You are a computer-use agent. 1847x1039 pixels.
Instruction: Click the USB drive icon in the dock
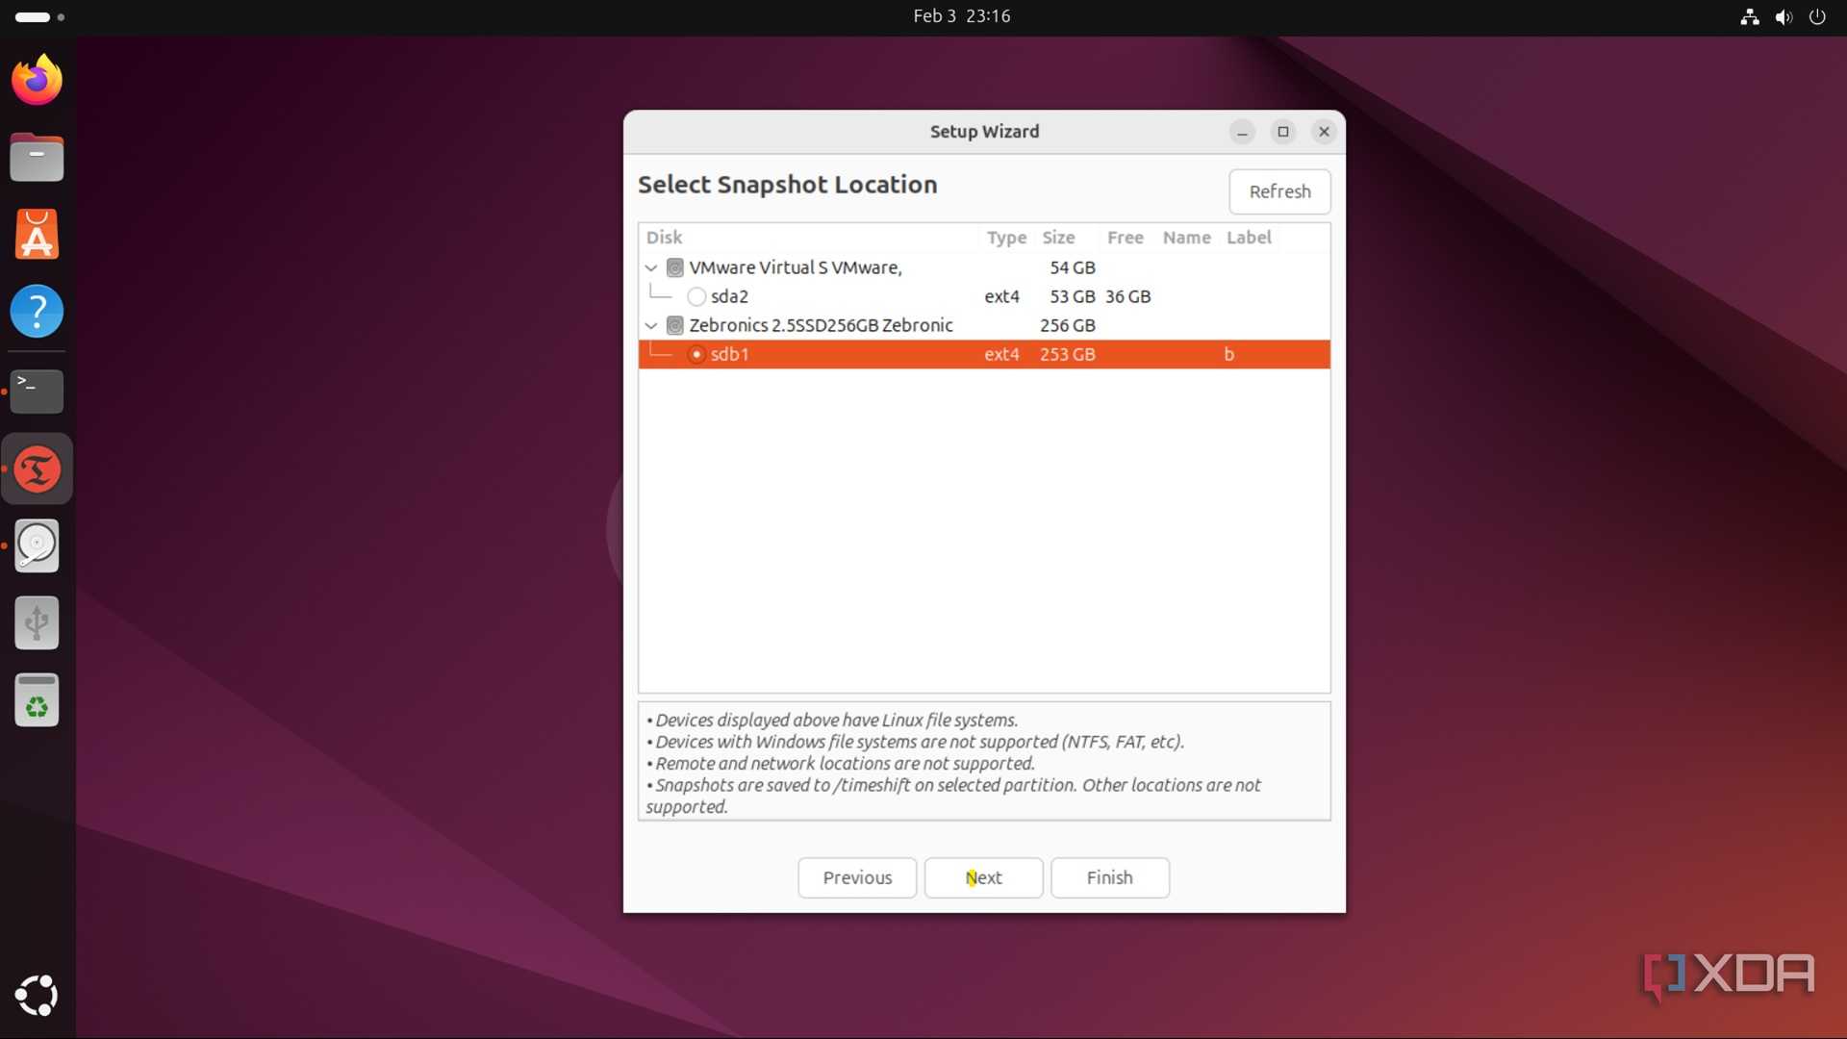coord(37,622)
